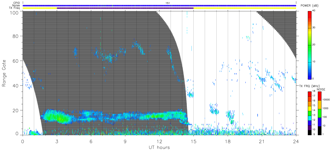Click the yellow segment of the TX FRQ colorbar

tap(310, 108)
